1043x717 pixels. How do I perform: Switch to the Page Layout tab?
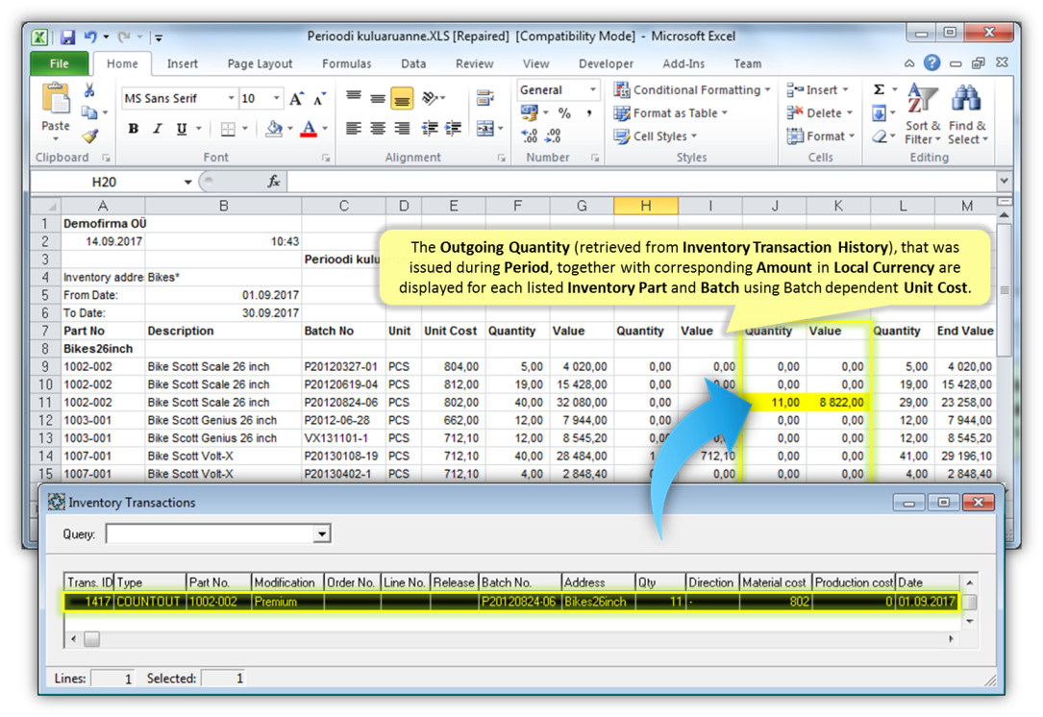[x=260, y=63]
